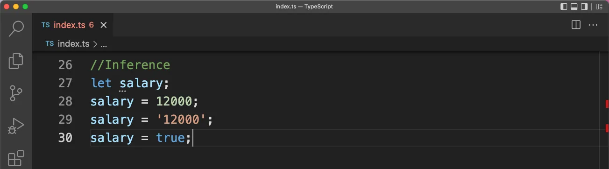This screenshot has width=609, height=169.
Task: Click the macOS red close window button
Action: 7,7
